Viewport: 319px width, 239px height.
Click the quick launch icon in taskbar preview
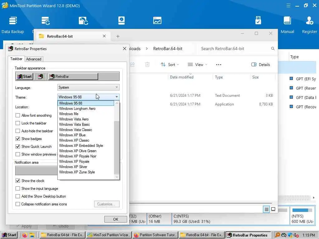click(x=40, y=77)
